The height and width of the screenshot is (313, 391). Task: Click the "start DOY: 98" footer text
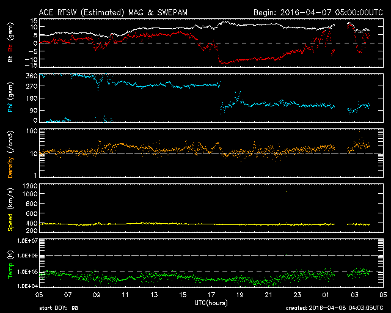pos(59,308)
